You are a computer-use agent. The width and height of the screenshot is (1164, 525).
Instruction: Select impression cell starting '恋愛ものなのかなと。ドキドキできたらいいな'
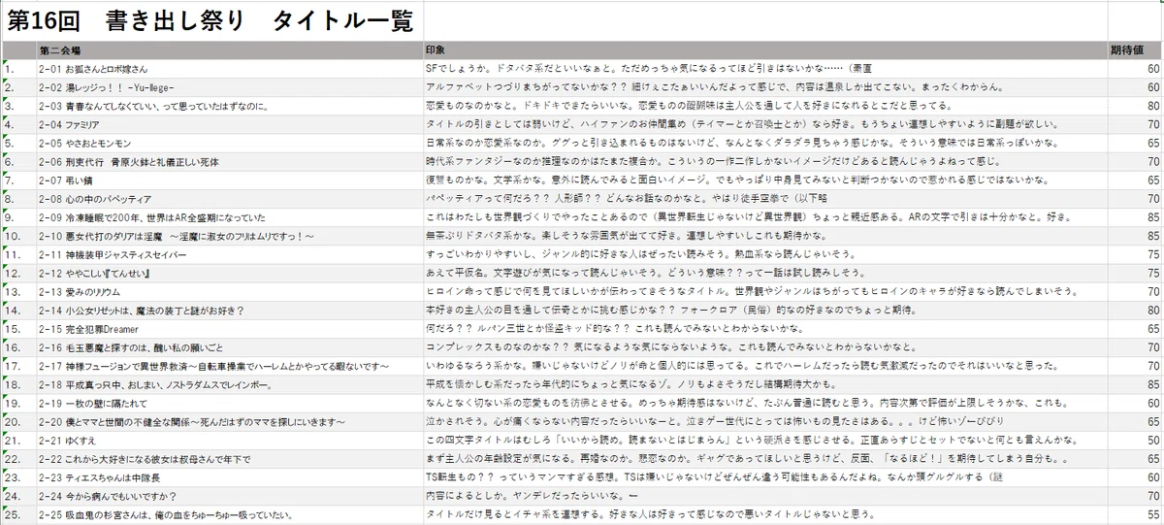[x=765, y=106]
